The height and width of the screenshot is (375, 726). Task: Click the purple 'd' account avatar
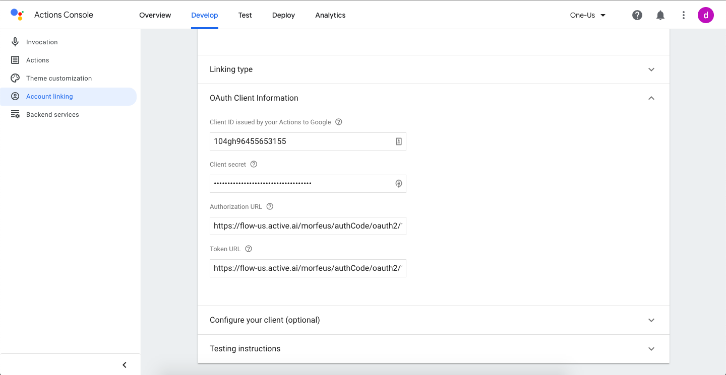706,15
